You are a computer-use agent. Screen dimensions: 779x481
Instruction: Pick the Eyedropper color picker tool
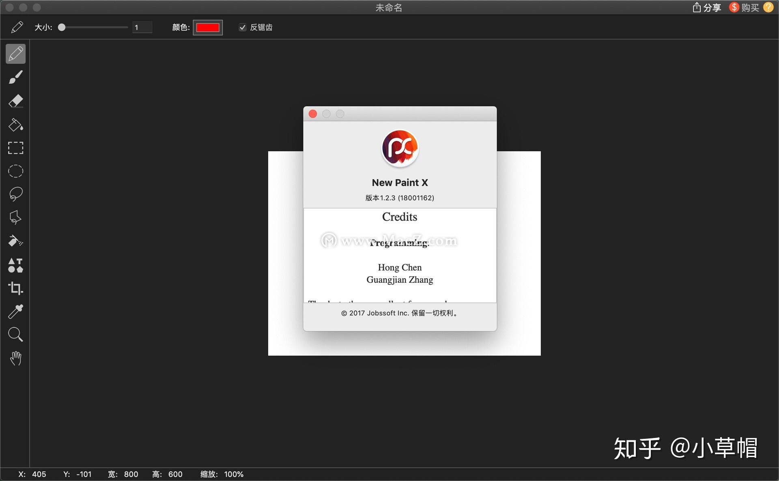15,311
